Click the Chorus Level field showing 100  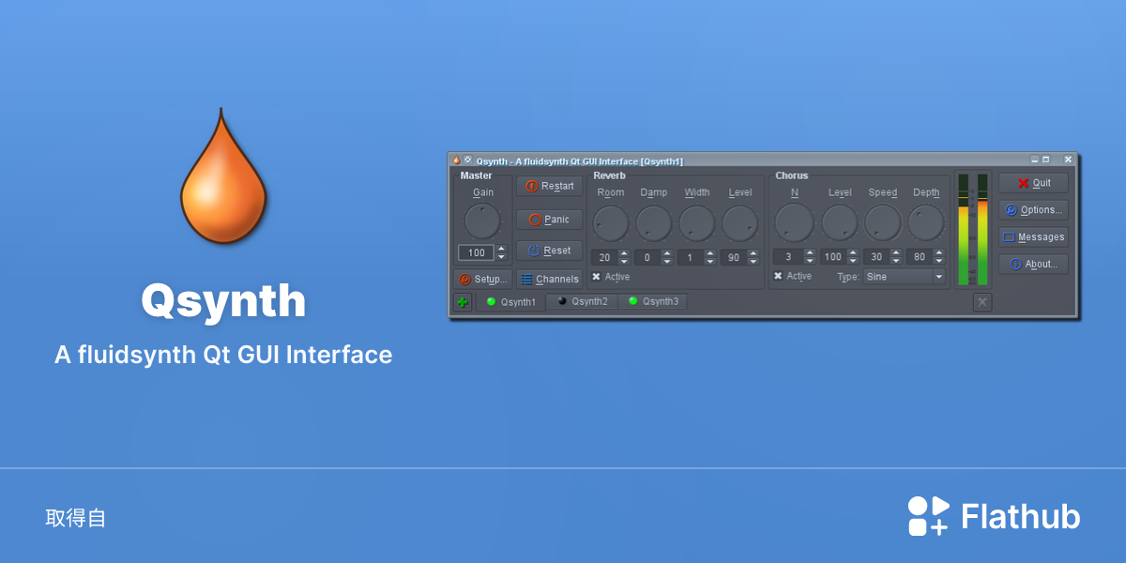833,257
